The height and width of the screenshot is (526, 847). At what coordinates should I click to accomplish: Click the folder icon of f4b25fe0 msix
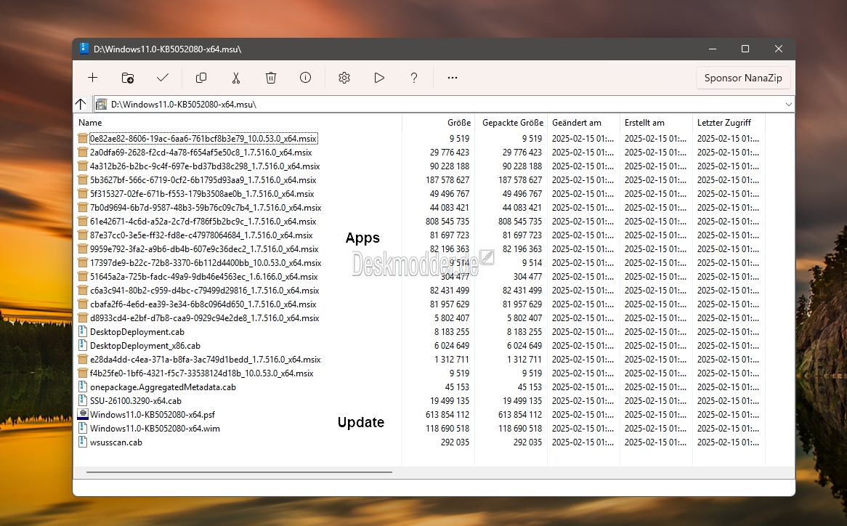(83, 373)
